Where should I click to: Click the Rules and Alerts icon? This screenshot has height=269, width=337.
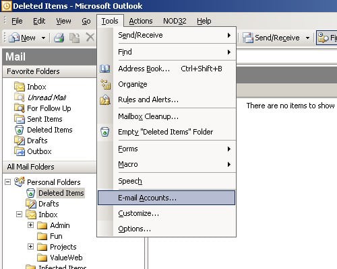pyautogui.click(x=105, y=100)
